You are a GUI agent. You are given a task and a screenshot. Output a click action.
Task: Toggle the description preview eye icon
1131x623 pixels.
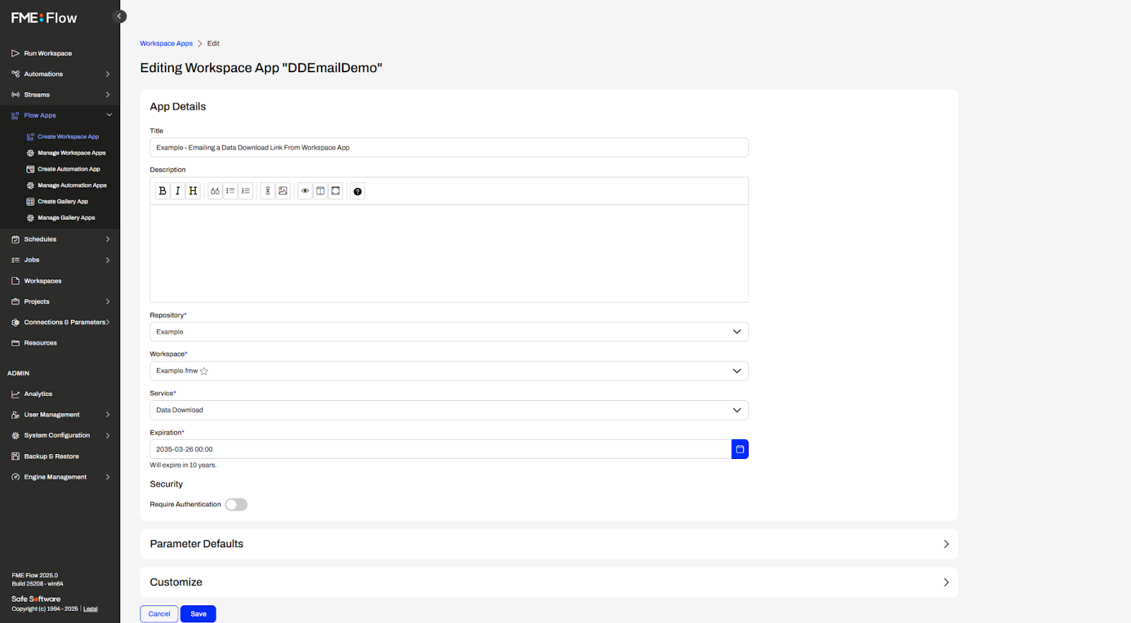pos(305,191)
